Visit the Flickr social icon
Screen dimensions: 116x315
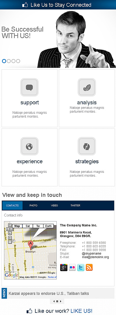point(72,268)
